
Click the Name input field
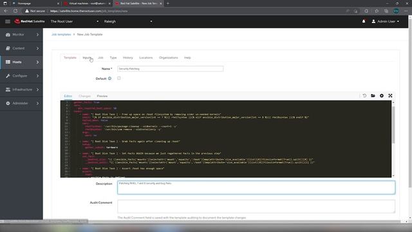pyautogui.click(x=170, y=69)
